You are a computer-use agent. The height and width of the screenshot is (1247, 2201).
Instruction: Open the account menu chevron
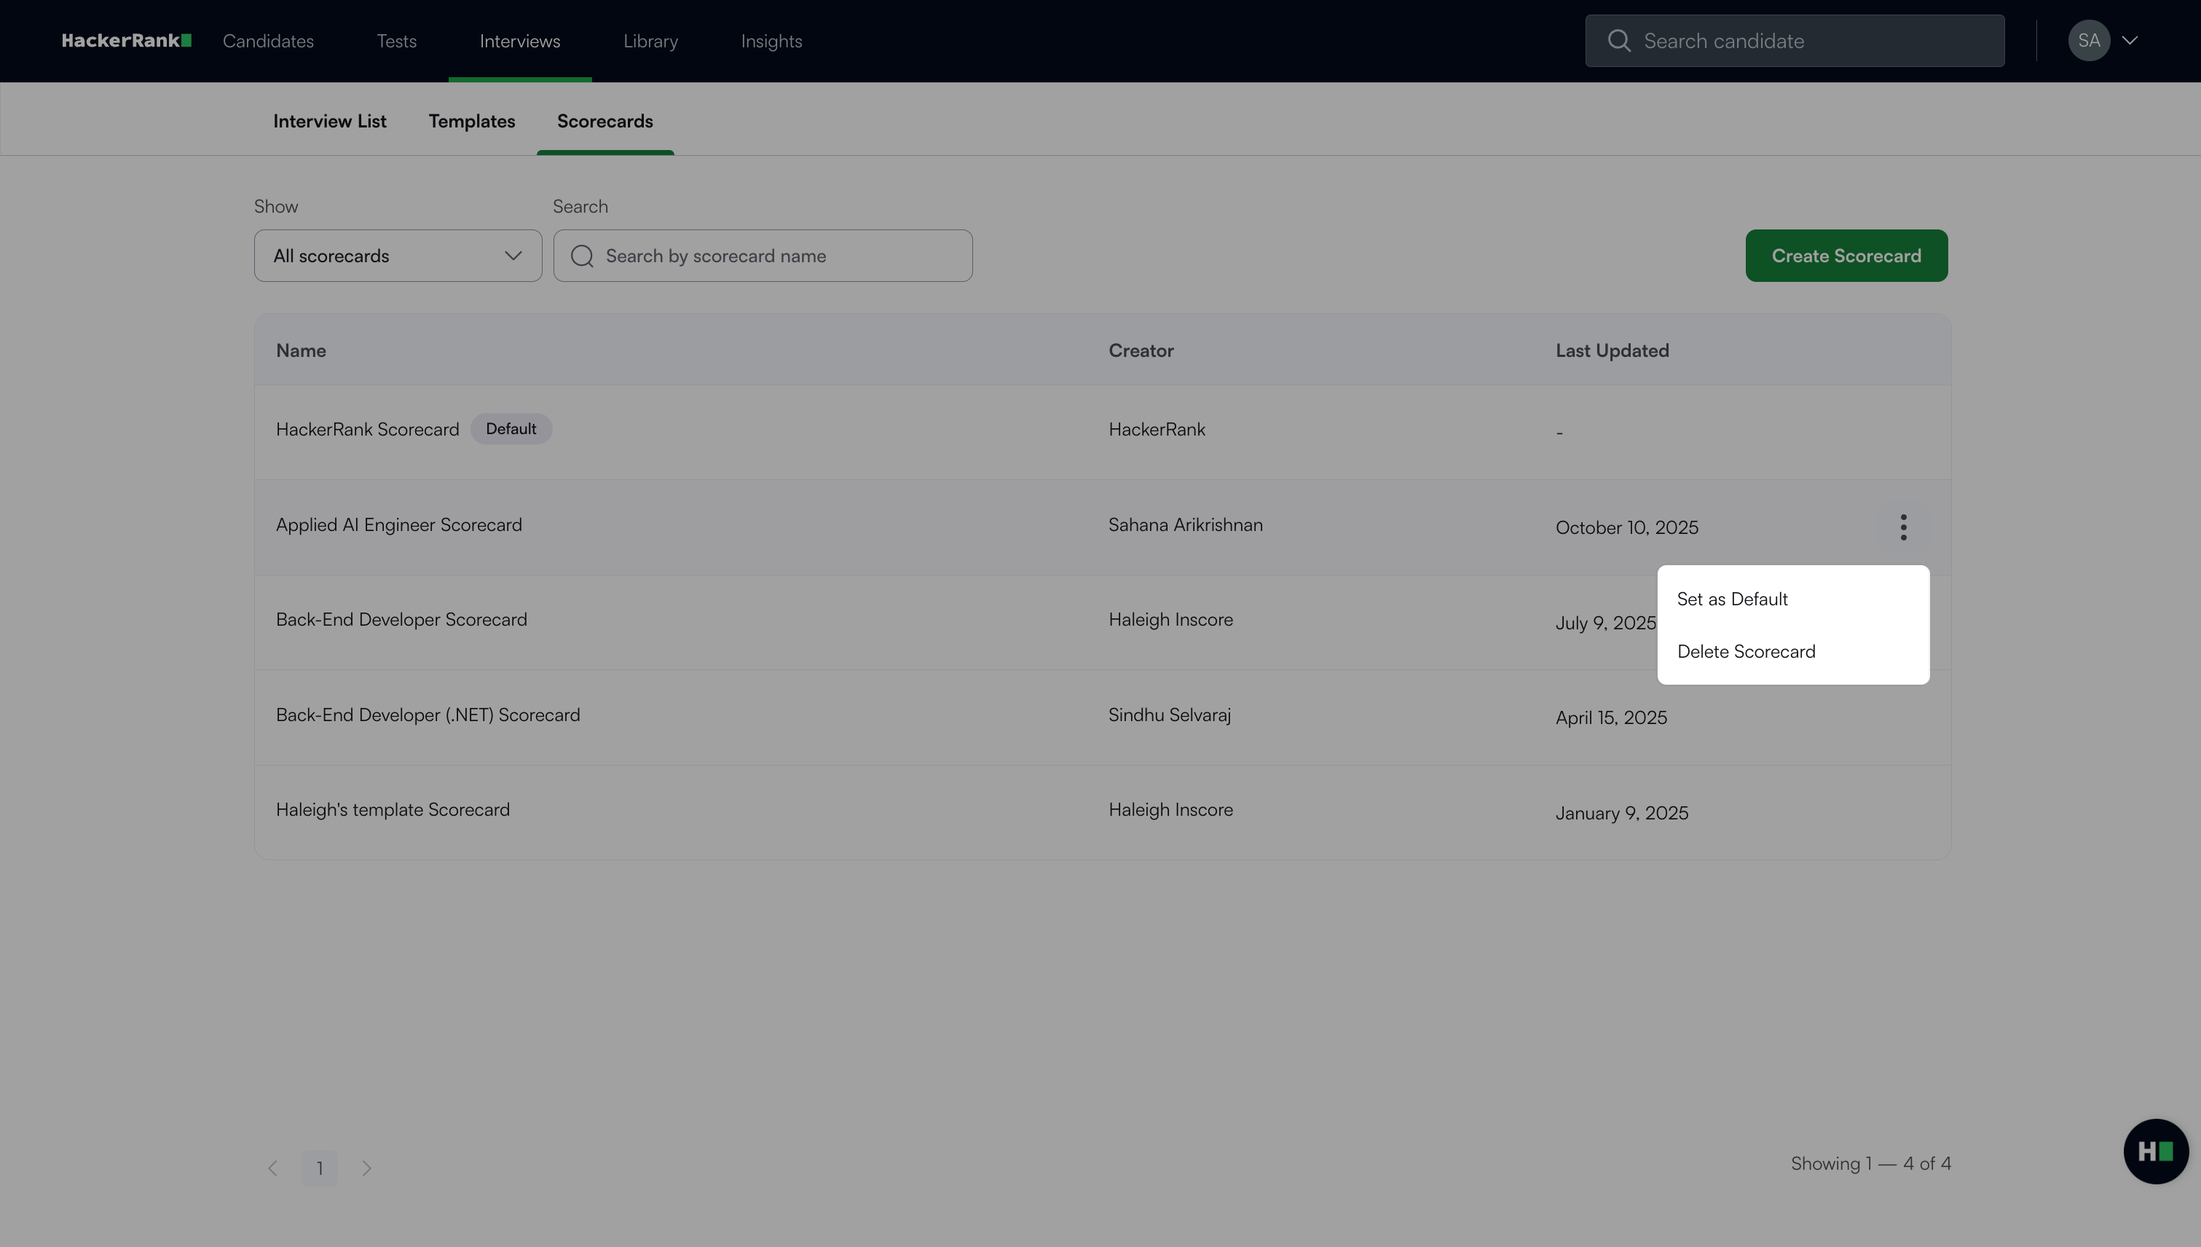(x=2130, y=40)
